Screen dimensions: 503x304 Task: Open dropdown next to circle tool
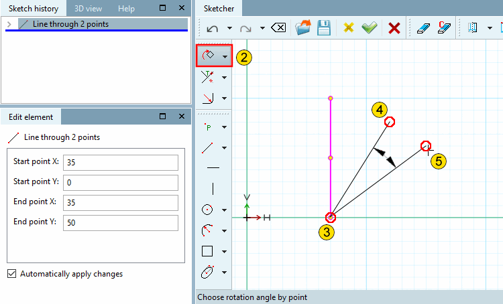click(224, 210)
